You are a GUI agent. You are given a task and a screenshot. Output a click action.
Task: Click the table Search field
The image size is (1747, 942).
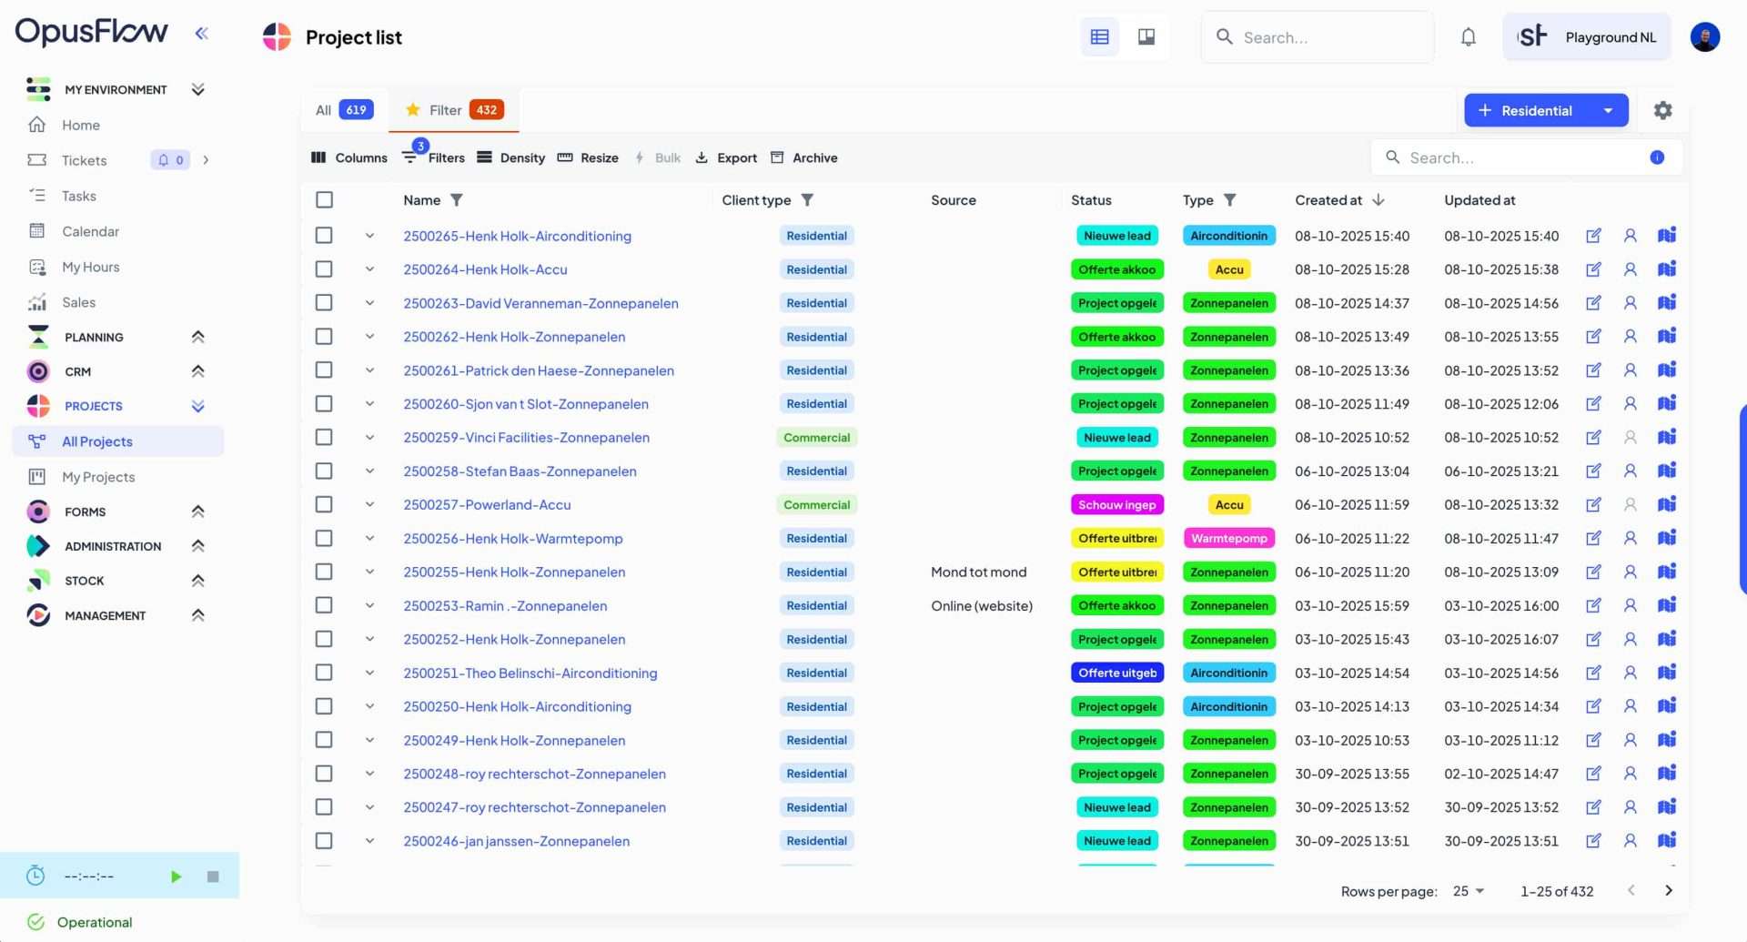coord(1526,157)
